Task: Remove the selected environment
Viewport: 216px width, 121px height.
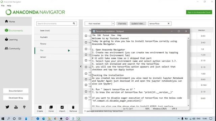Action: [x=73, y=109]
